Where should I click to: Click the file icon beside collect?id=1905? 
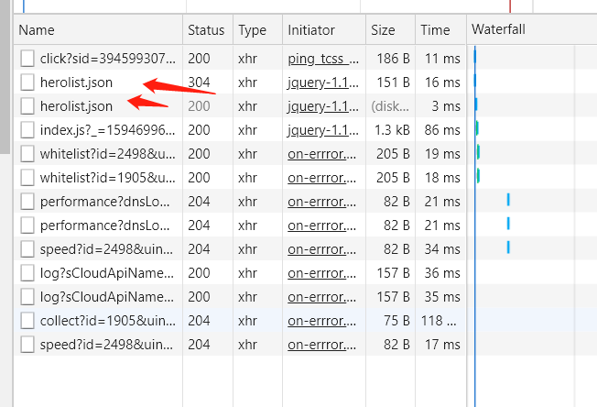point(27,321)
